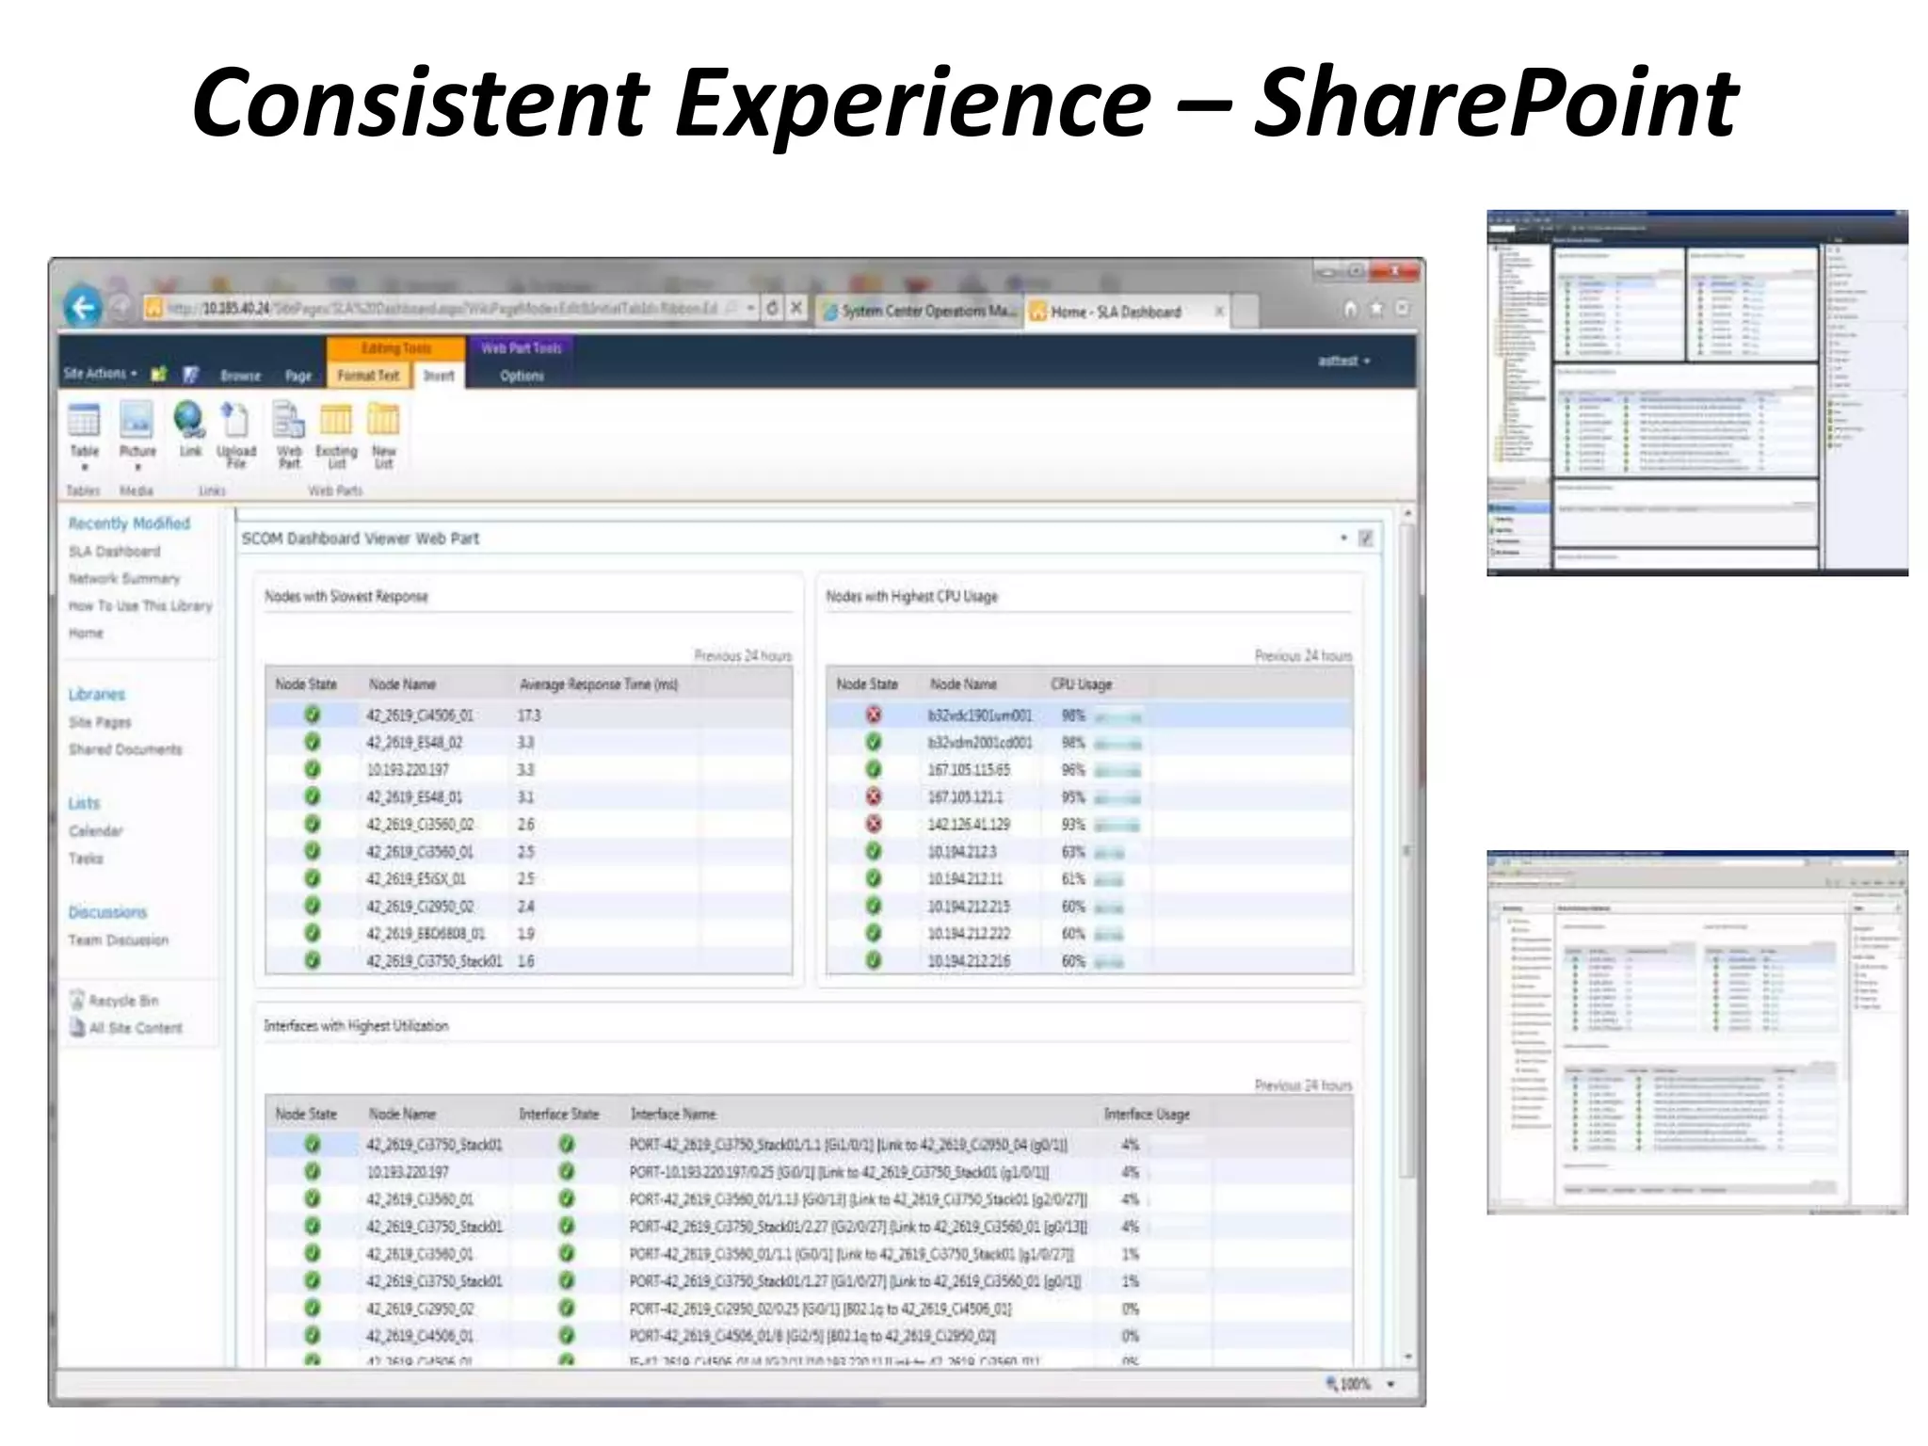Click the 63% CPU usage bar for 10.194.212.3
1928x1446 pixels.
click(x=1109, y=853)
